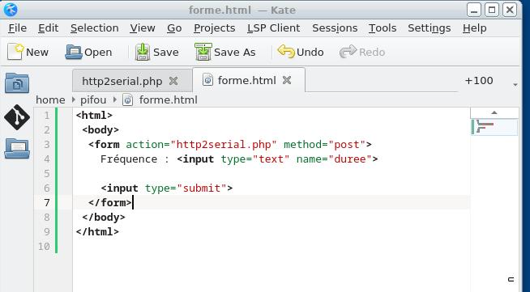Click the pifou breadcrumb segment
530x292 pixels.
(93, 100)
